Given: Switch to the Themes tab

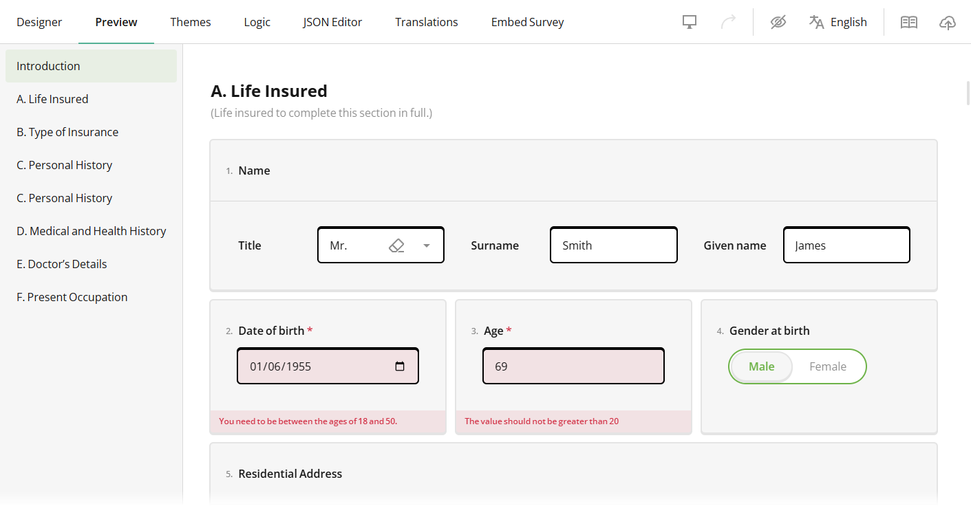Looking at the screenshot, I should (190, 21).
